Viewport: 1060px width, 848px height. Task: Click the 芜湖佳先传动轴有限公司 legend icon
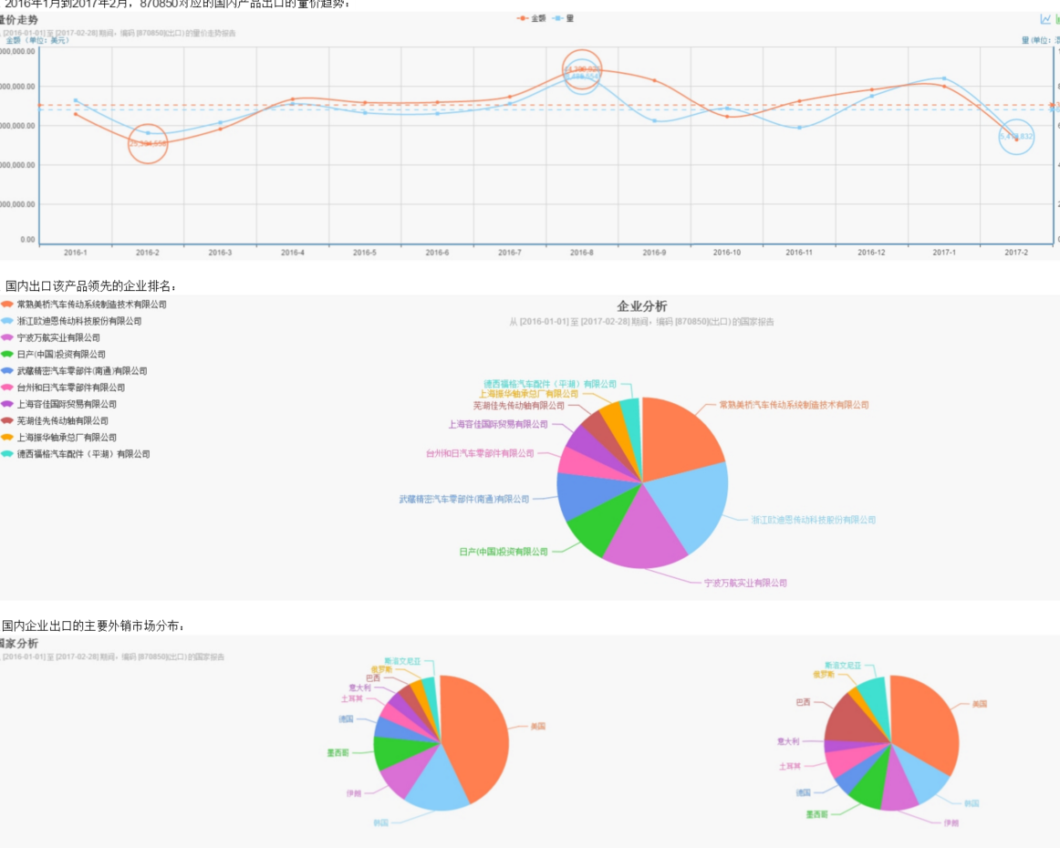7,421
